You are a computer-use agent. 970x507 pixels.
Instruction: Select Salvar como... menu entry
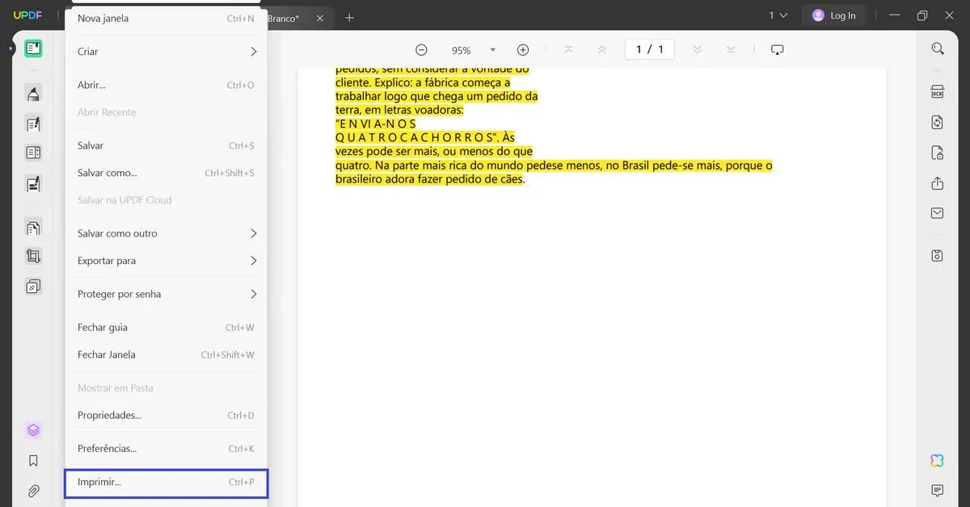click(x=166, y=173)
